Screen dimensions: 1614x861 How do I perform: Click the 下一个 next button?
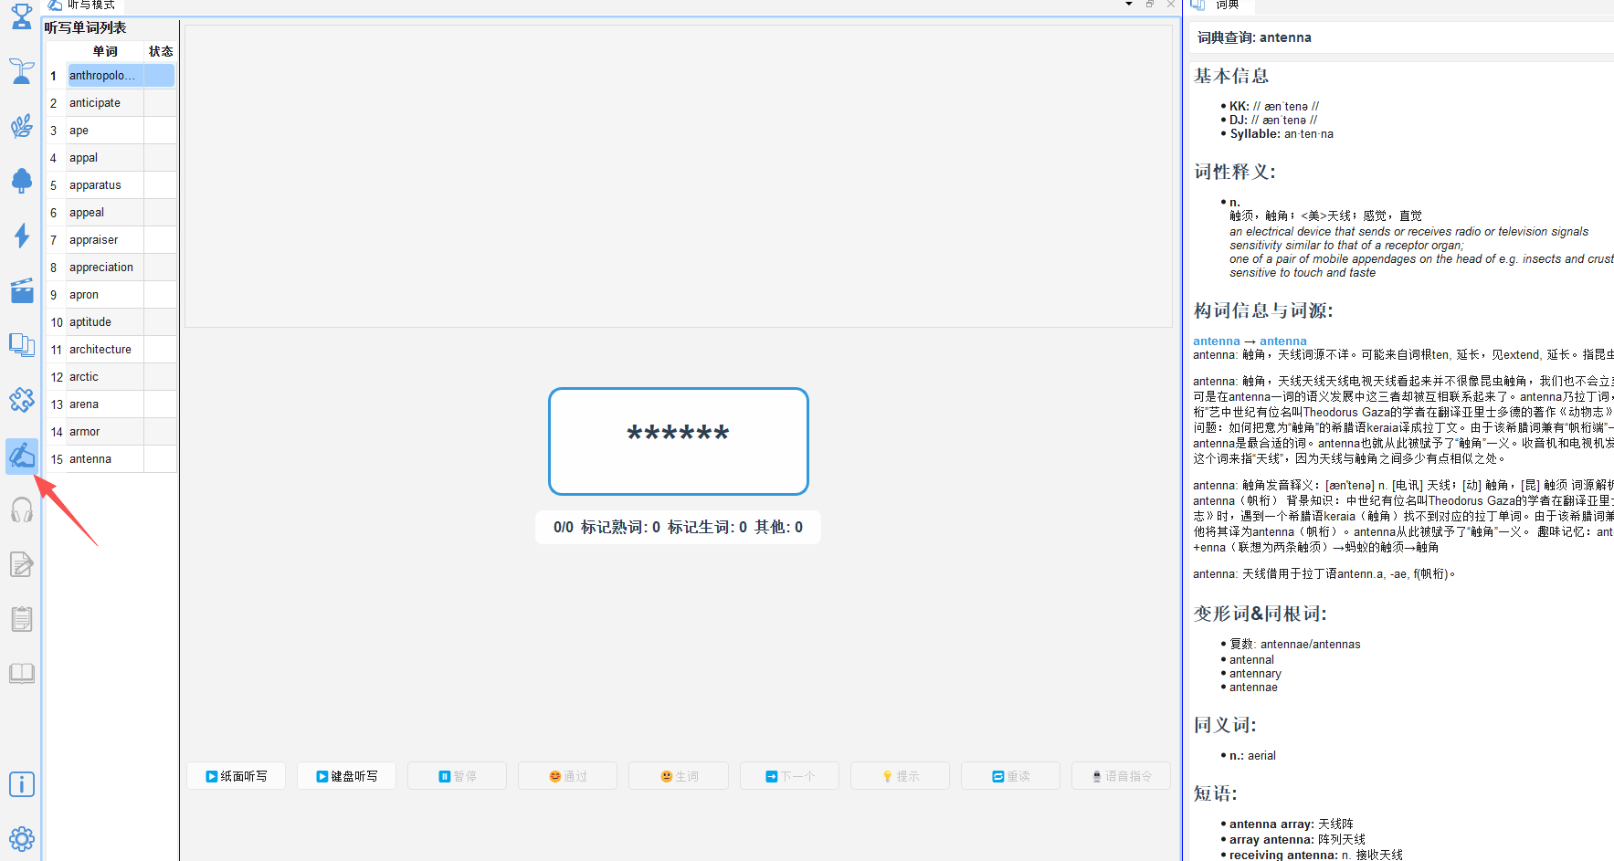coord(790,776)
